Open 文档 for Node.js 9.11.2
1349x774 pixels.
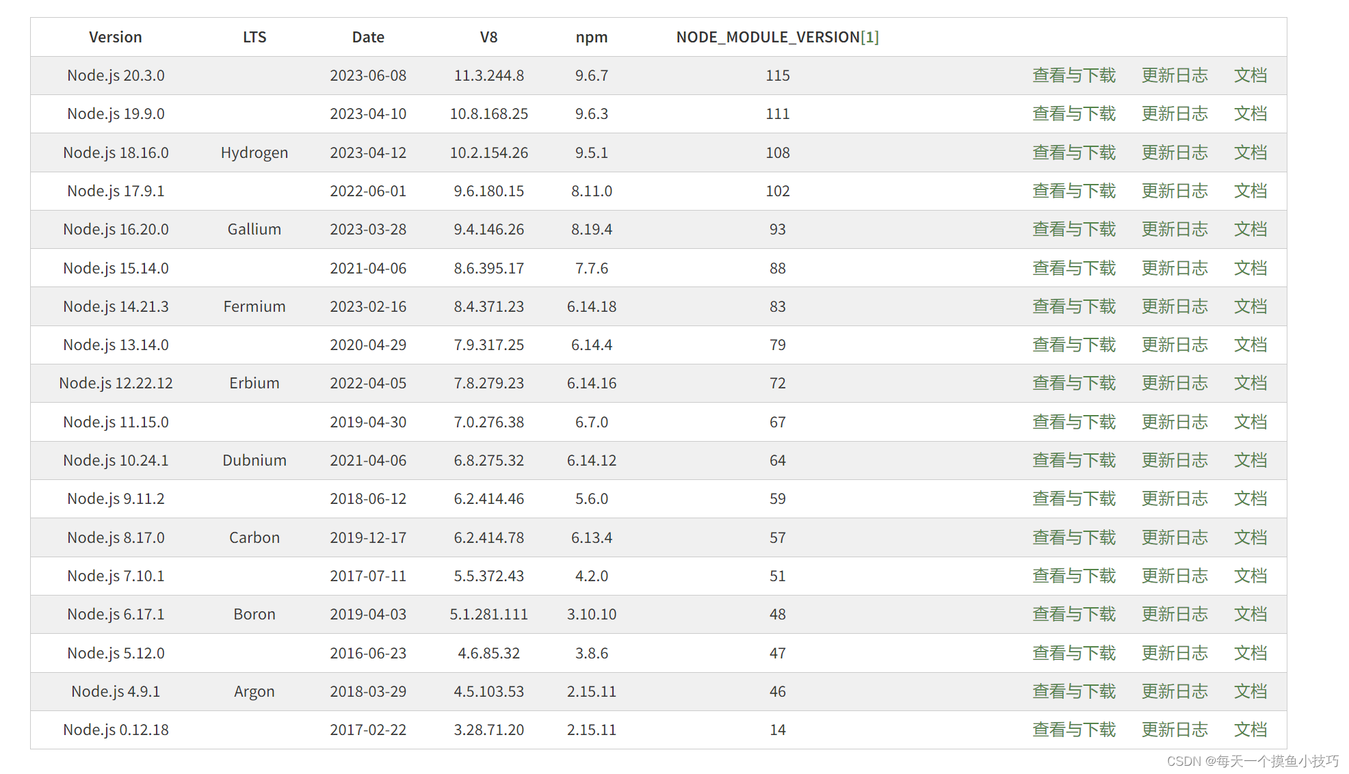click(1250, 498)
